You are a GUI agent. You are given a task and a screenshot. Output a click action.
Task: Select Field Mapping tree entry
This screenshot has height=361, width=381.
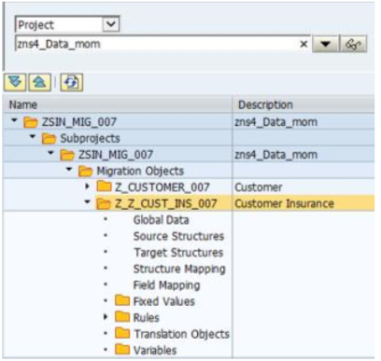tap(166, 285)
